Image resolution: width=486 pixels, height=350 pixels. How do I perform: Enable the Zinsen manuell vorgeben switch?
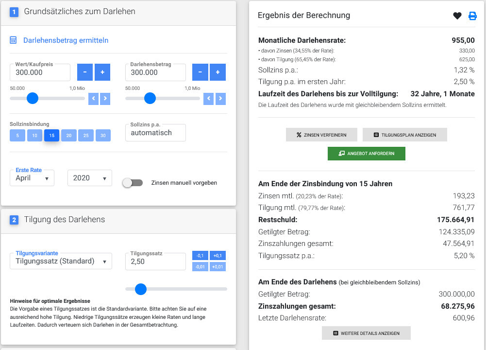133,183
